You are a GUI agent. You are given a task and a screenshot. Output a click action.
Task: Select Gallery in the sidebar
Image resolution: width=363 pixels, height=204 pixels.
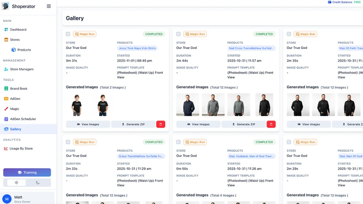(x=28, y=129)
